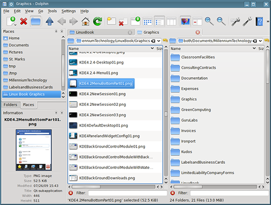The image size is (271, 205).
Task: Select the GreenComputing folder
Action: (x=196, y=110)
